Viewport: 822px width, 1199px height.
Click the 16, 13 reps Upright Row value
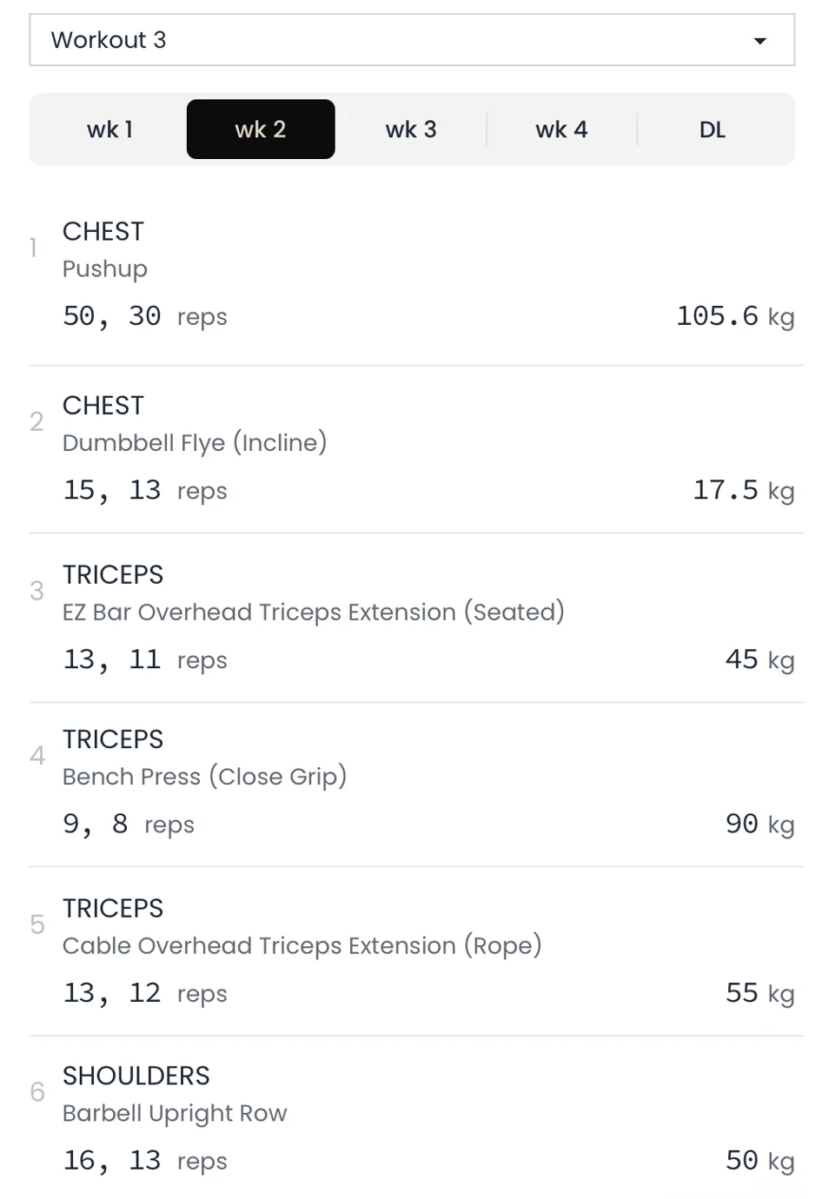[144, 1161]
